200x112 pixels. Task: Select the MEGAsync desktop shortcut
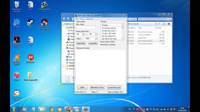[x=31, y=58]
